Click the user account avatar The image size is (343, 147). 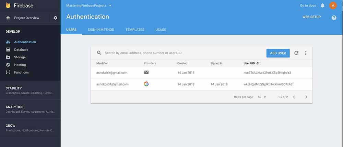click(x=333, y=5)
